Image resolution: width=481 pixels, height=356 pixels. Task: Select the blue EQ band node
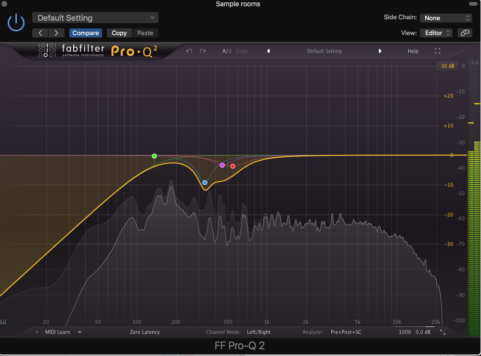tap(205, 183)
